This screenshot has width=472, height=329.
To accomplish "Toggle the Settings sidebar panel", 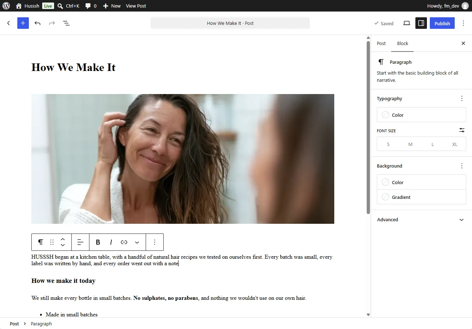I will point(421,23).
